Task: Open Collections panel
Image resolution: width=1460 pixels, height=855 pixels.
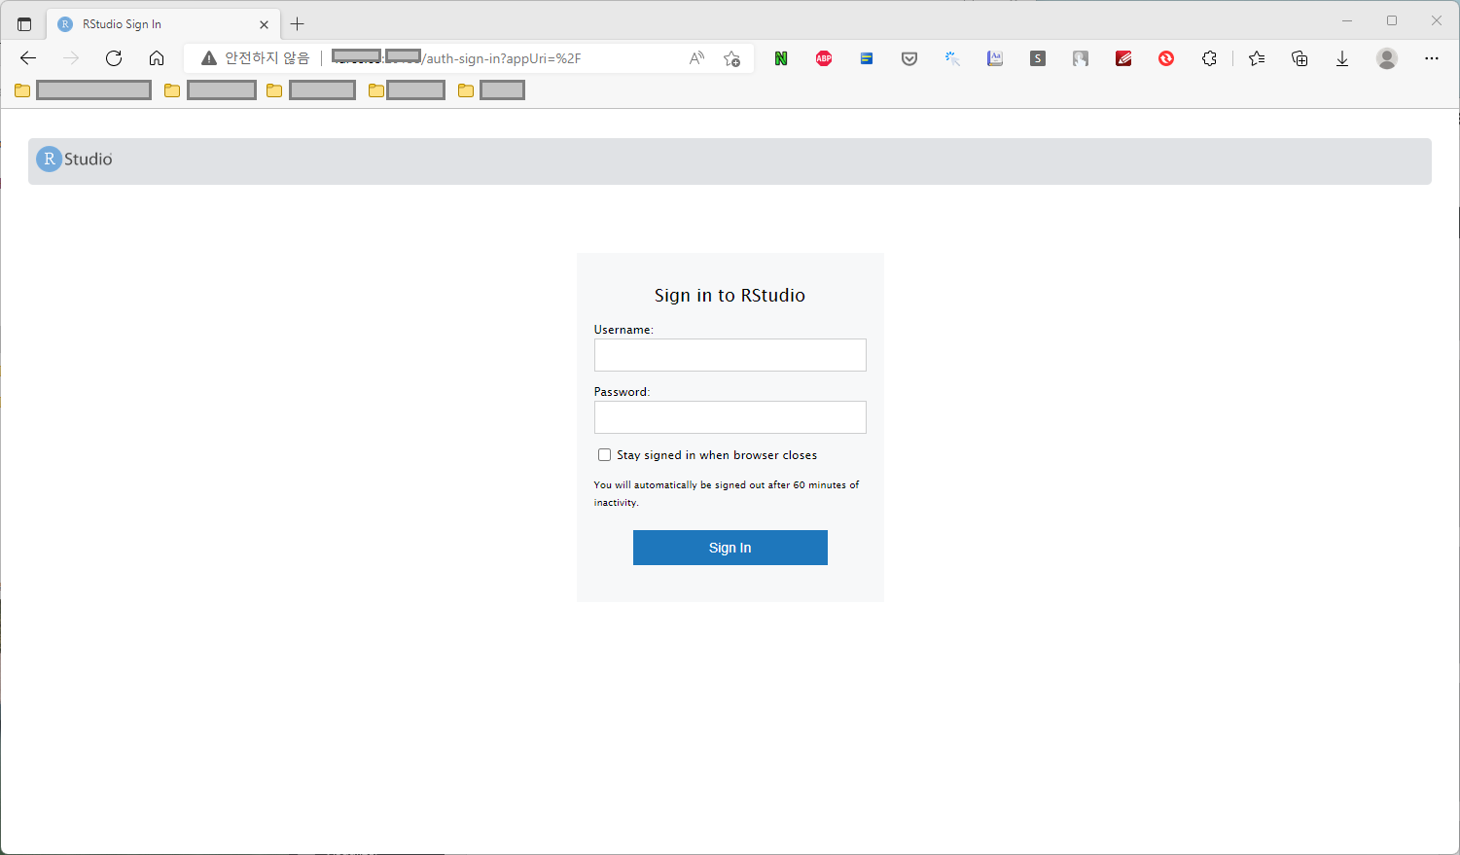Action: (1300, 58)
